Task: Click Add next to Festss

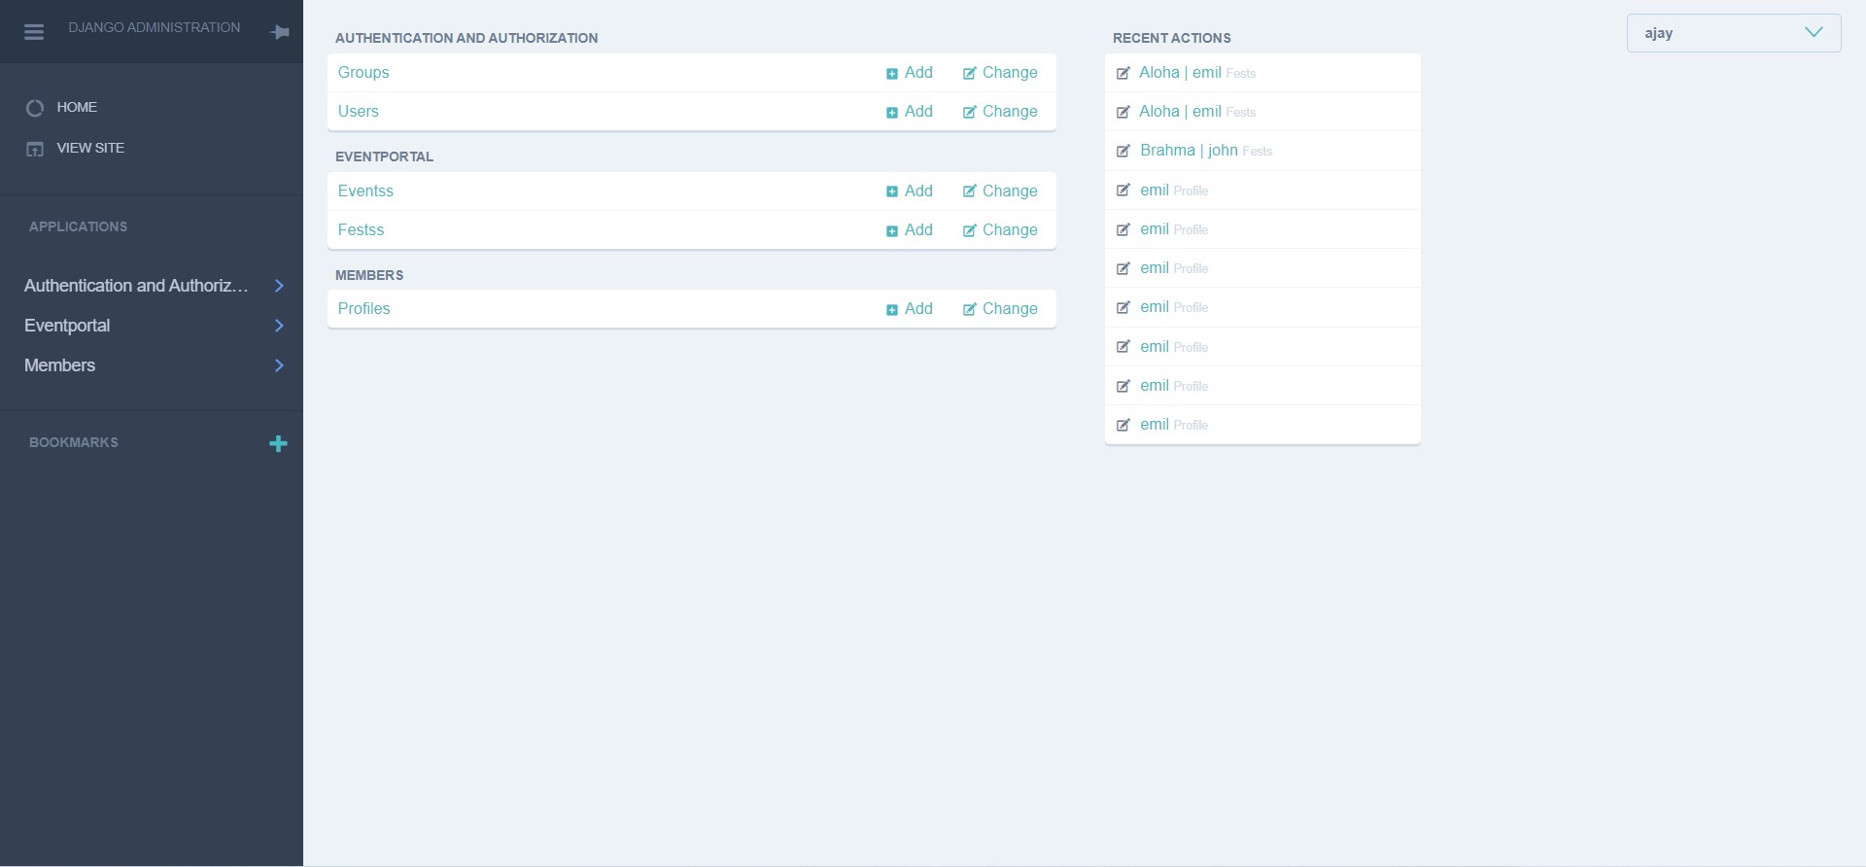Action: [x=917, y=230]
